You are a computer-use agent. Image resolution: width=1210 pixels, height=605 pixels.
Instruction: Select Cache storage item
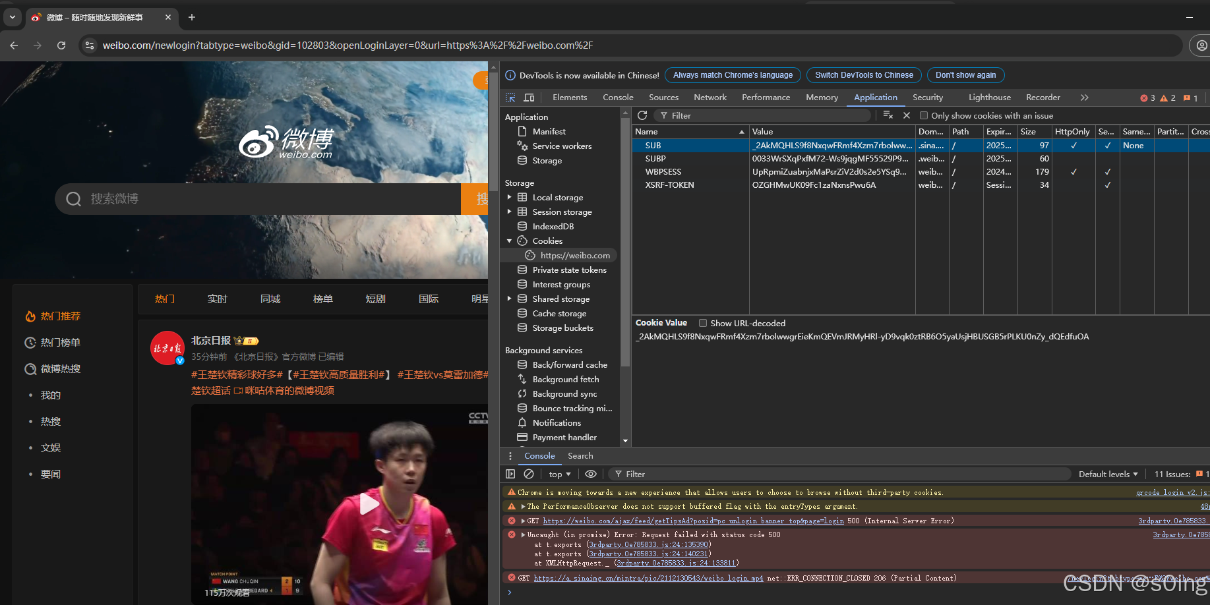pos(559,314)
